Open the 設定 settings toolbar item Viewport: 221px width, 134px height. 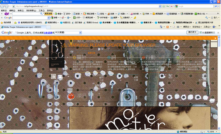pyautogui.click(x=67, y=14)
